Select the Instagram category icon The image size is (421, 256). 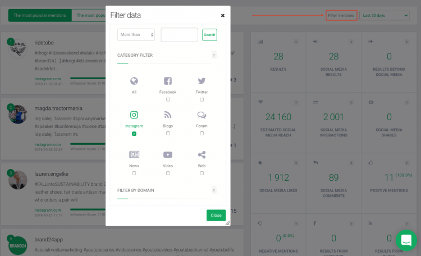(x=134, y=116)
